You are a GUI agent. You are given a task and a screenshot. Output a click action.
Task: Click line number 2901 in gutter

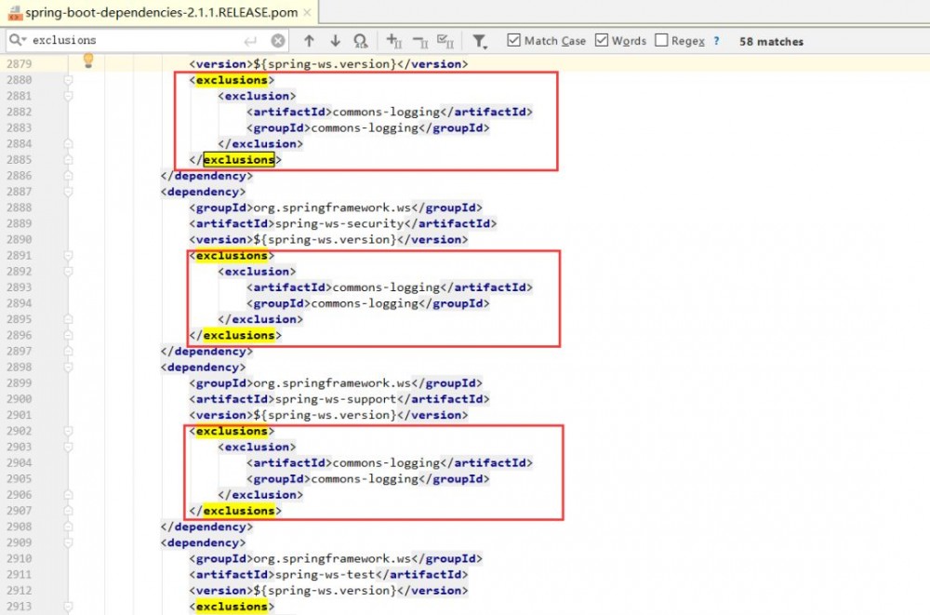point(19,415)
